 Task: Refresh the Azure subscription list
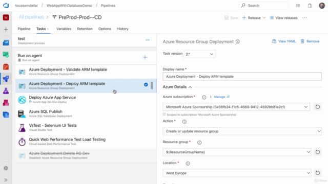click(318, 107)
